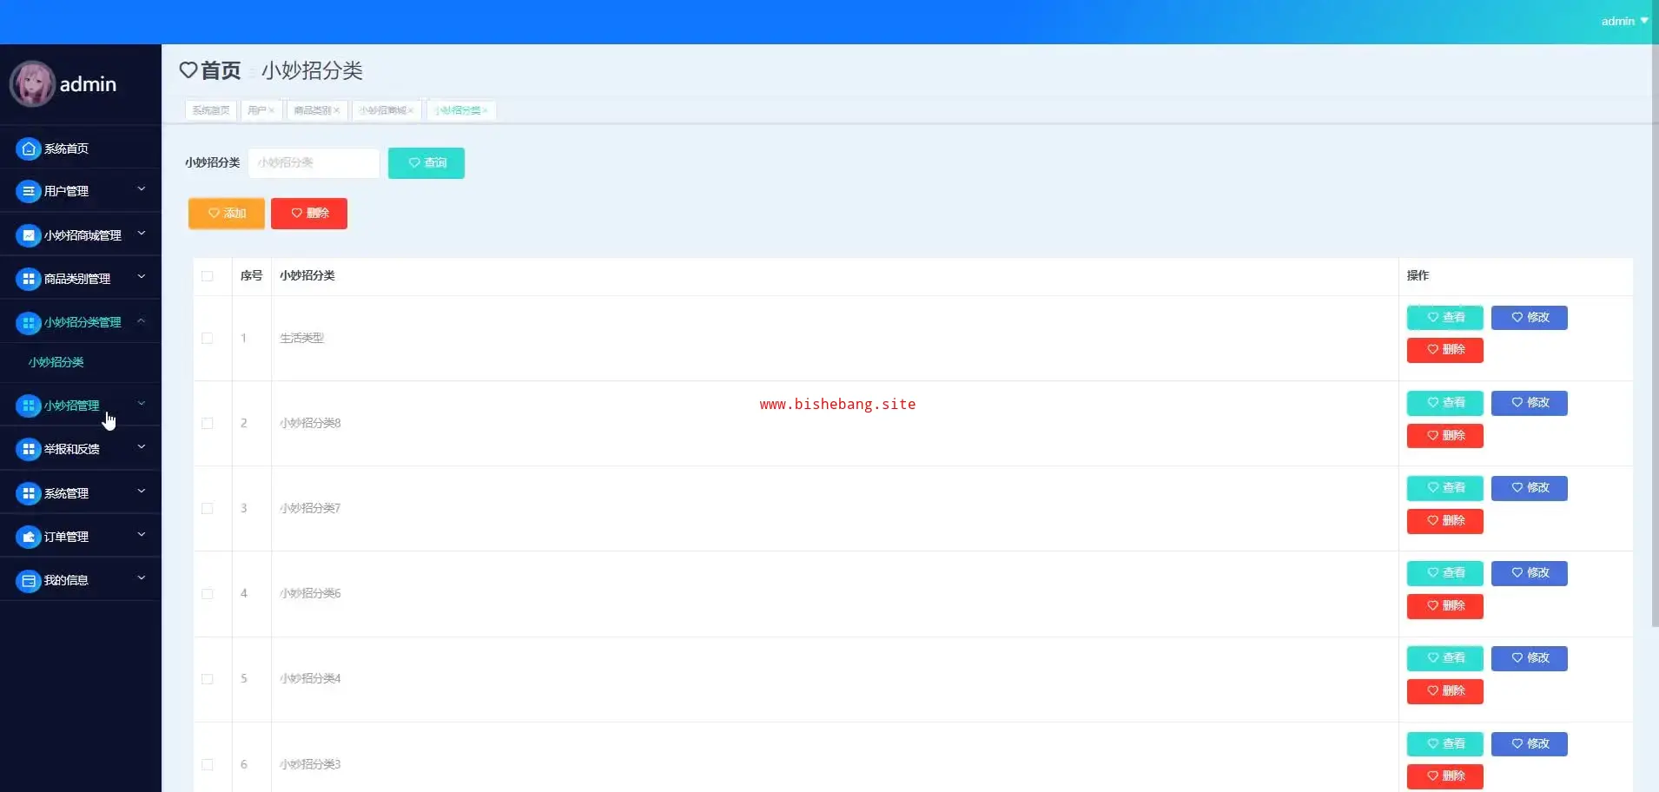
Task: Open the admin dropdown in the top bar
Action: click(x=1624, y=21)
